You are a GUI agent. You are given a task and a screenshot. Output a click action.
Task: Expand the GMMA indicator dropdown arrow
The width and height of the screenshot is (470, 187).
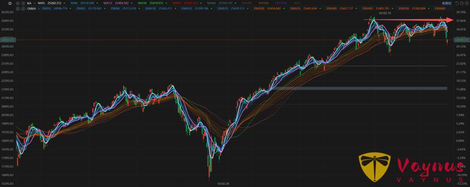(38, 8)
